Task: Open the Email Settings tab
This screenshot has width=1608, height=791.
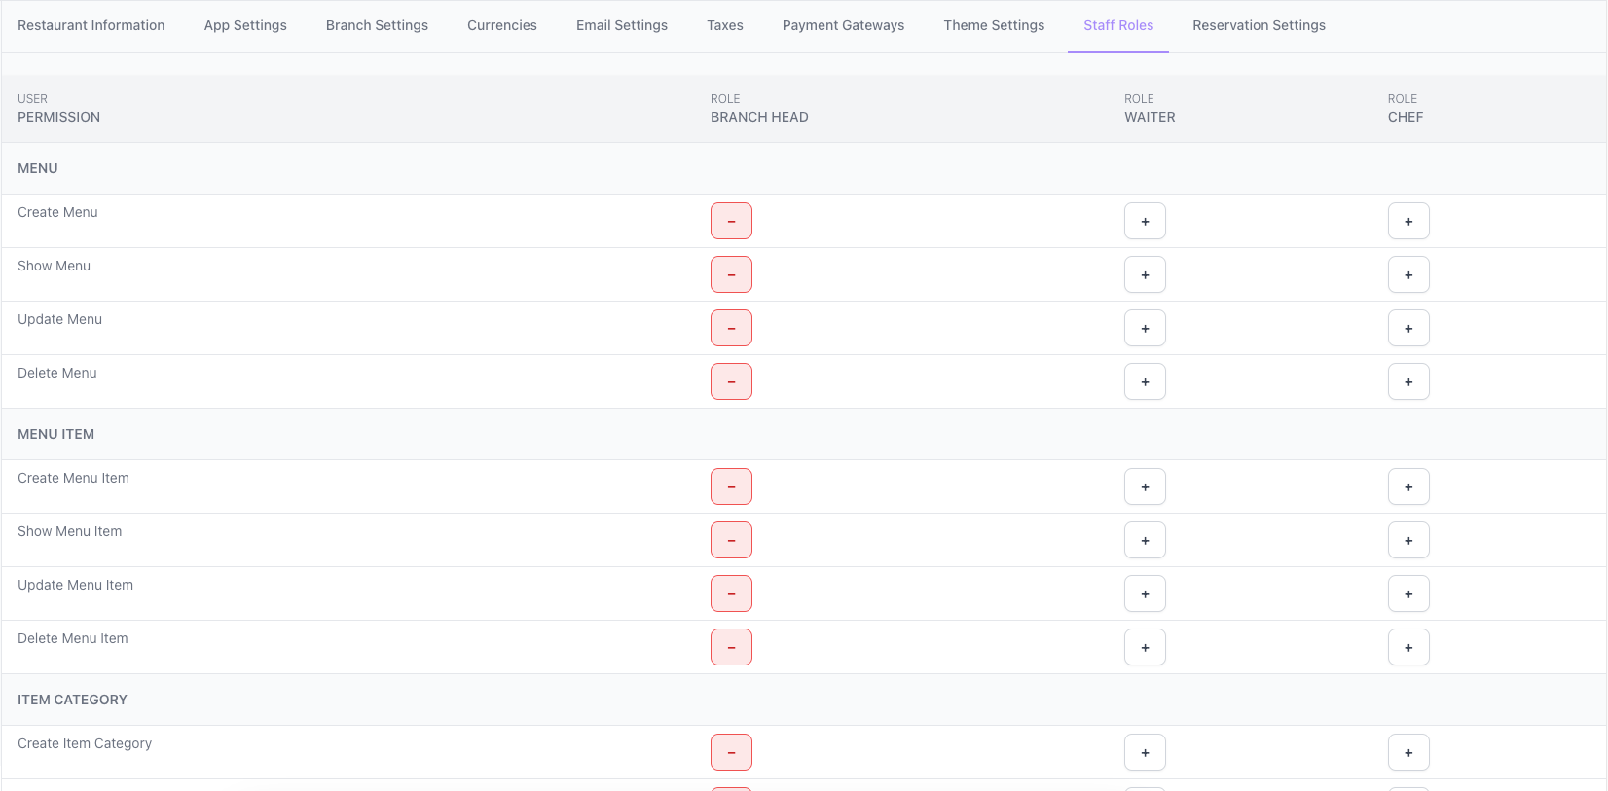Action: pyautogui.click(x=622, y=25)
